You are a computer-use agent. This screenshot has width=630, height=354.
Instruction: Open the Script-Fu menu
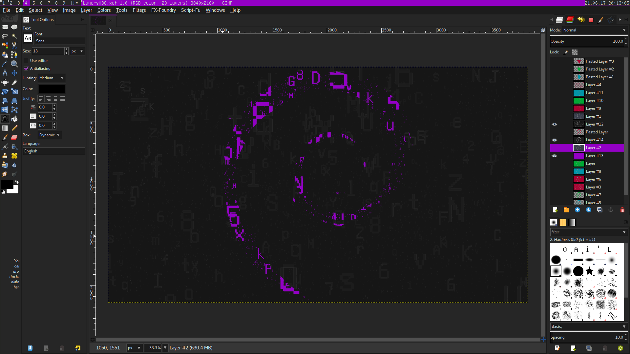click(x=190, y=10)
